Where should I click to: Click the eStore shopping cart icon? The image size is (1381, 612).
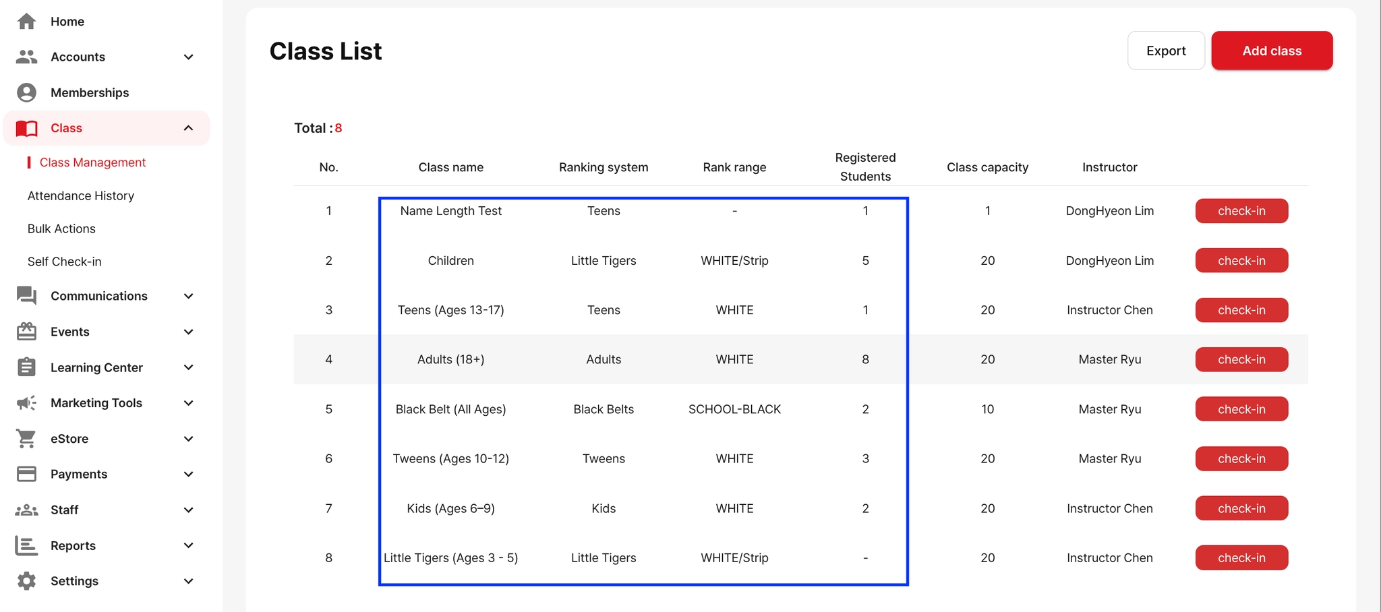click(26, 439)
